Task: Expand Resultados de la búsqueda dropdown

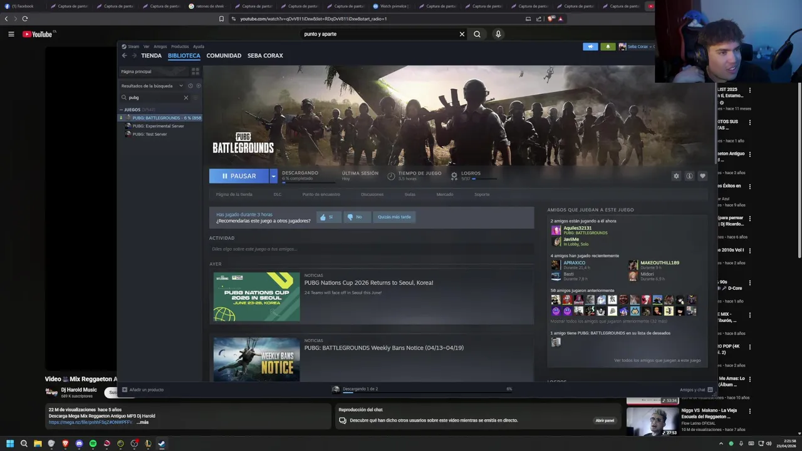Action: (180, 86)
